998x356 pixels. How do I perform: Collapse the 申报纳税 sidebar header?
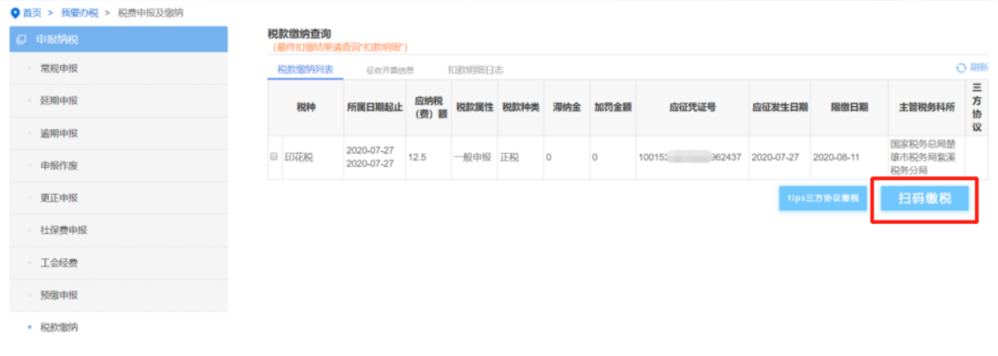119,40
